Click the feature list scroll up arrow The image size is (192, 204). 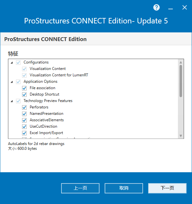(x=181, y=62)
